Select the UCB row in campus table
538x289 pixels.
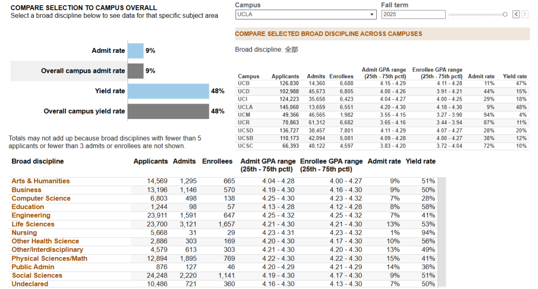tap(382, 83)
